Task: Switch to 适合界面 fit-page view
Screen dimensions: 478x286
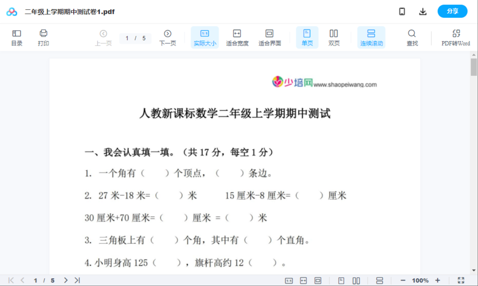Action: 269,37
